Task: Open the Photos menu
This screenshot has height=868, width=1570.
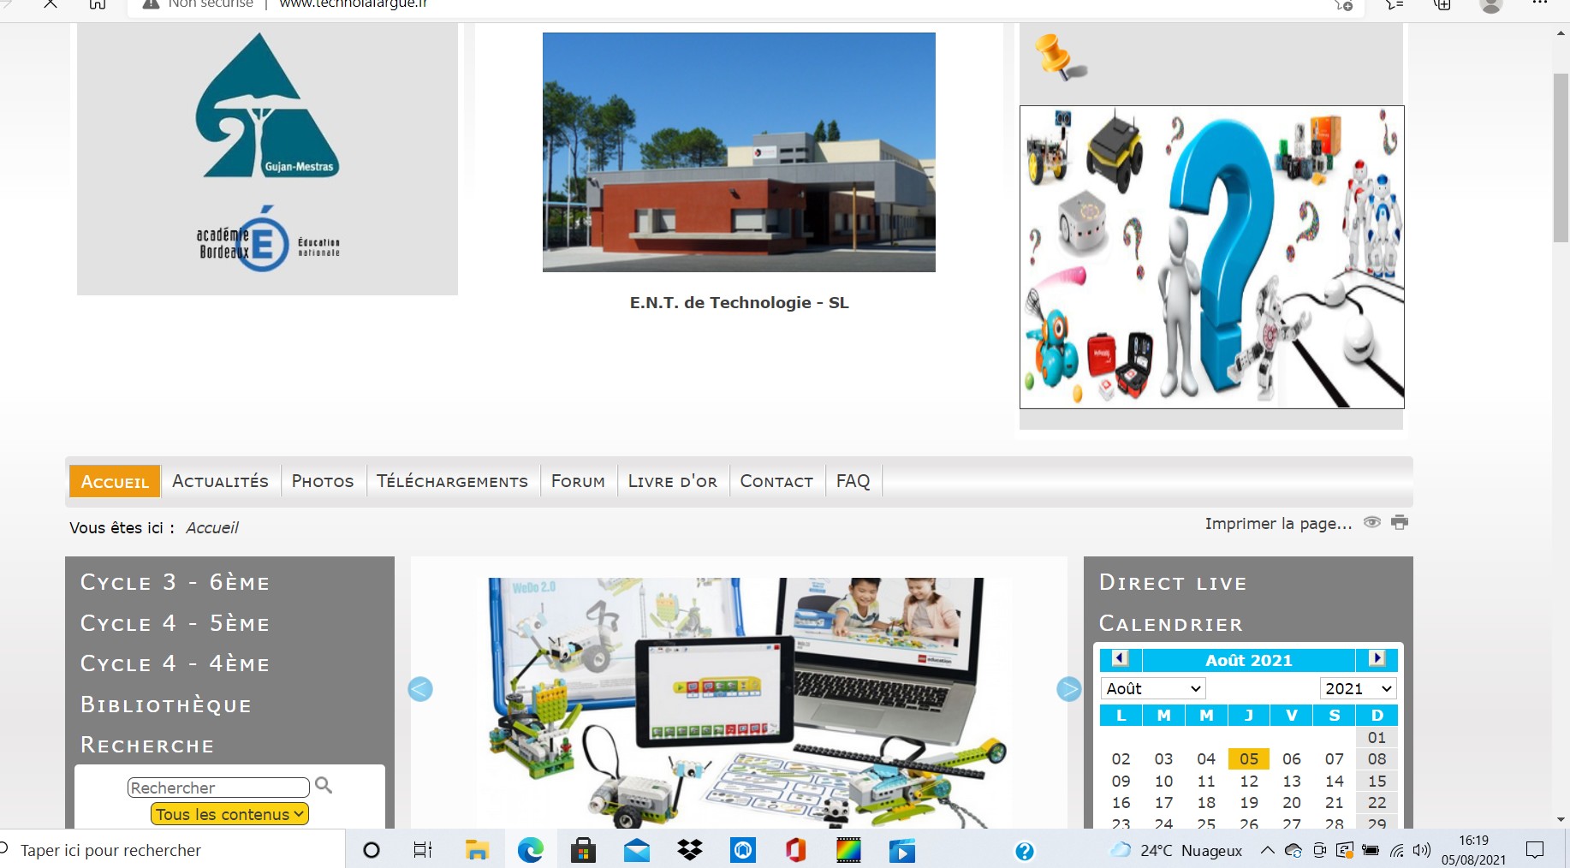Action: click(x=323, y=481)
